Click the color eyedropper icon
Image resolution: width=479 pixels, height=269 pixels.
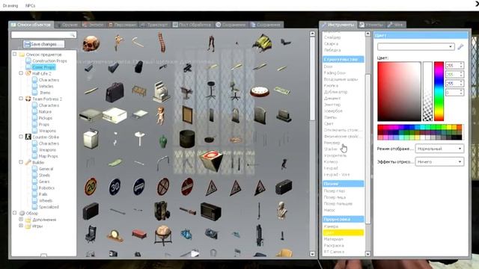point(461,46)
